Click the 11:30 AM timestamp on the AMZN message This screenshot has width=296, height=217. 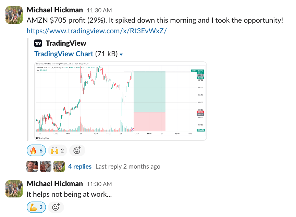point(99,11)
